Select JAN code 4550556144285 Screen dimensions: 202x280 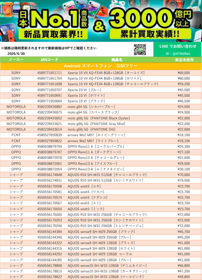click(50, 260)
